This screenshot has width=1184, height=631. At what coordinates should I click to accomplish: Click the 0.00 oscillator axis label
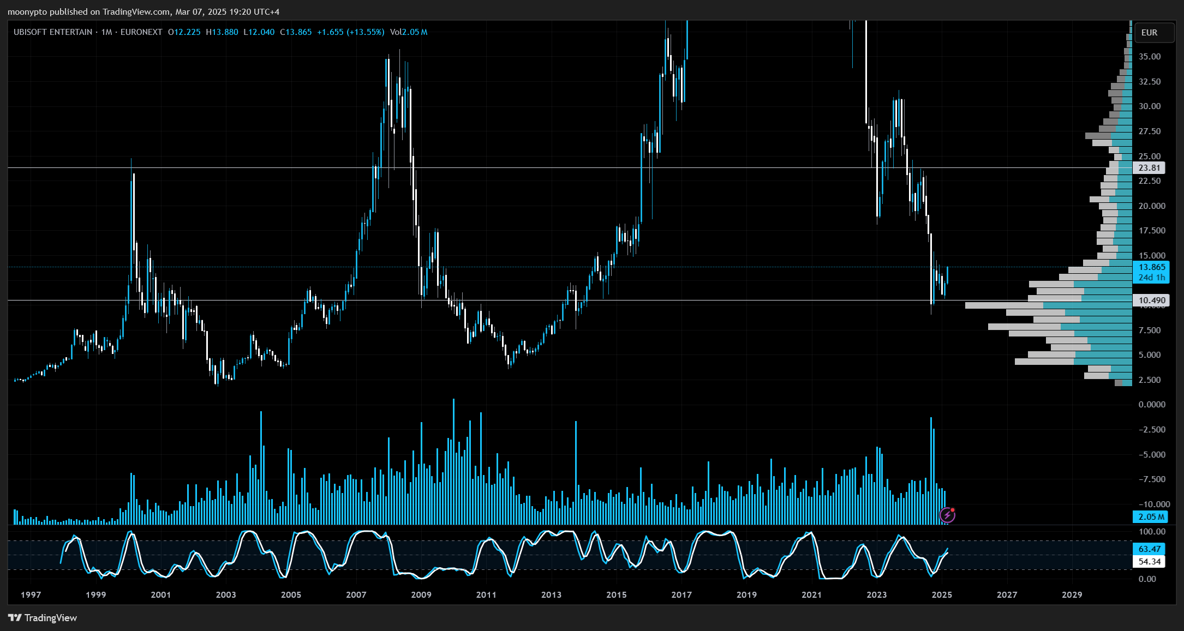1147,579
